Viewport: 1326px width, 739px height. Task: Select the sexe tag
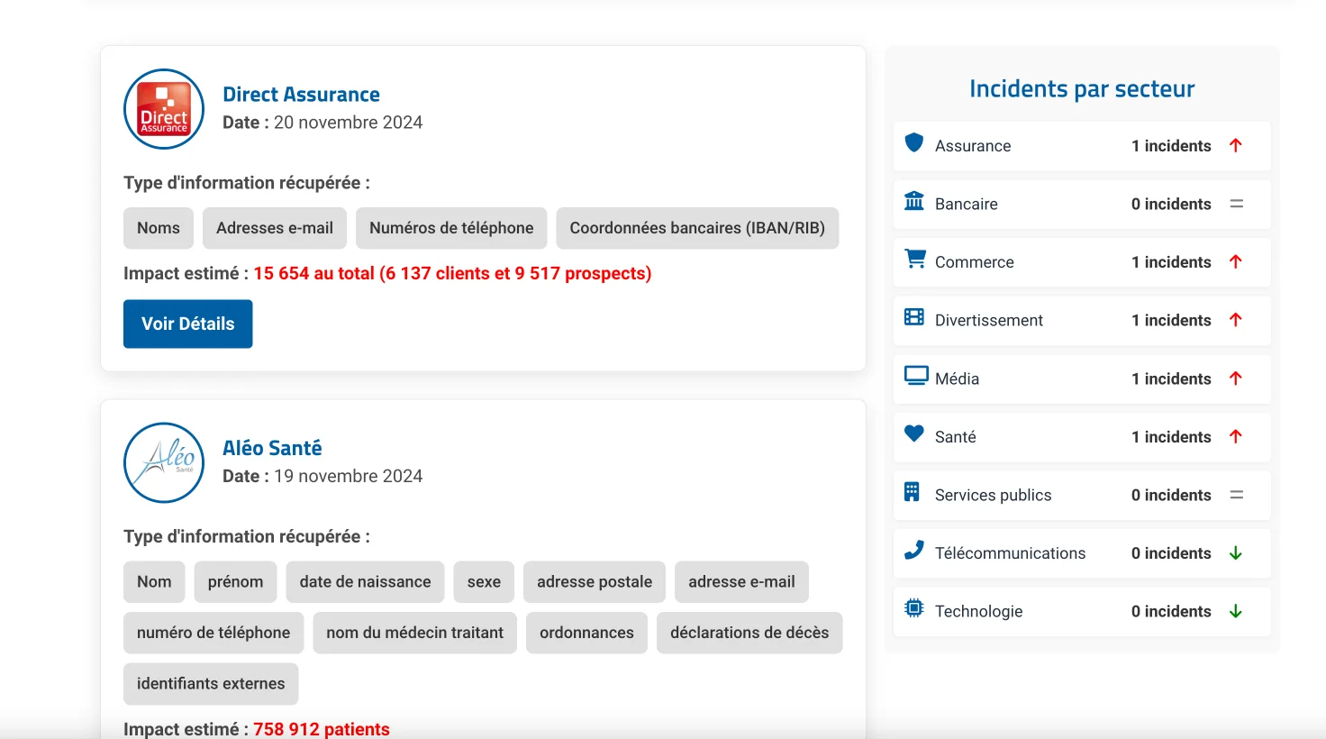pos(484,582)
